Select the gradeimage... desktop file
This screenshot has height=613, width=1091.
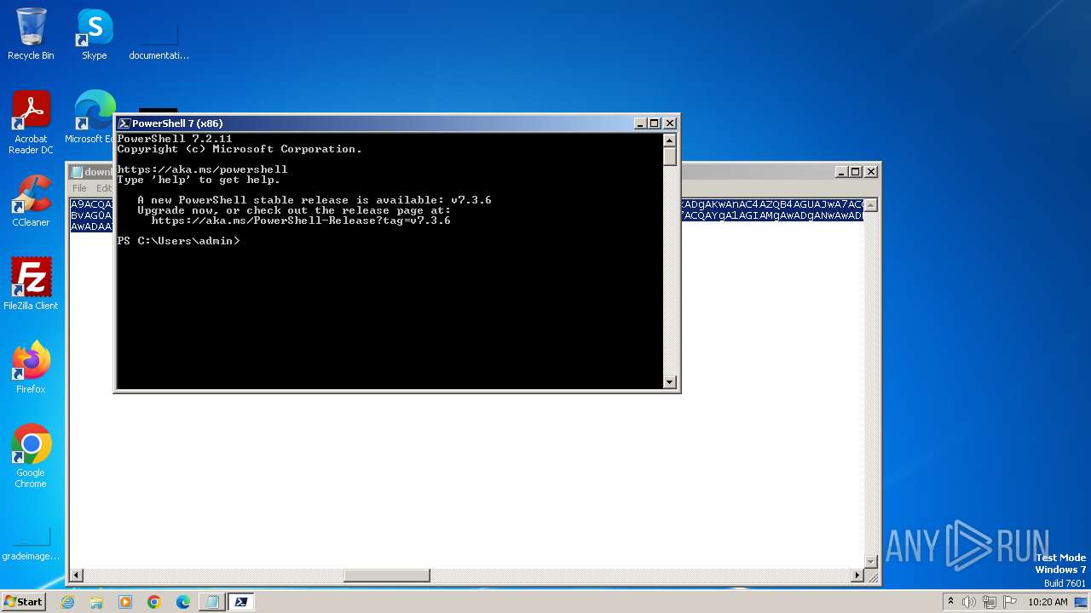coord(31,543)
